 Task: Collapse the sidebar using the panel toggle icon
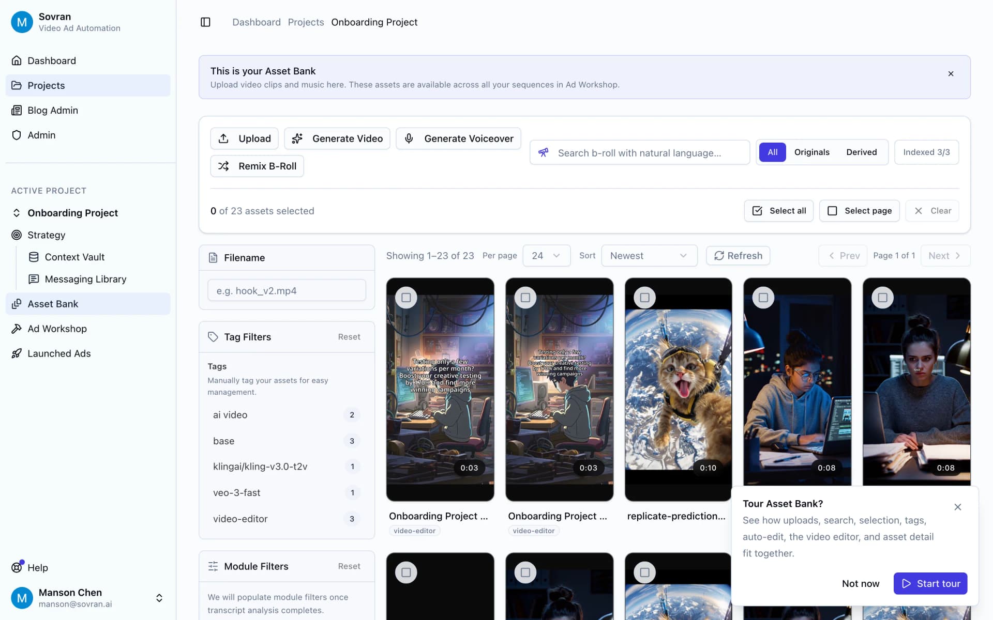[205, 22]
